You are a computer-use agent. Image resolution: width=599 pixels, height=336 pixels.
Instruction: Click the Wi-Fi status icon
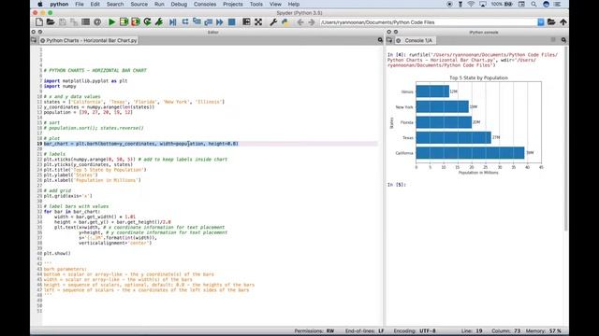(471, 4)
